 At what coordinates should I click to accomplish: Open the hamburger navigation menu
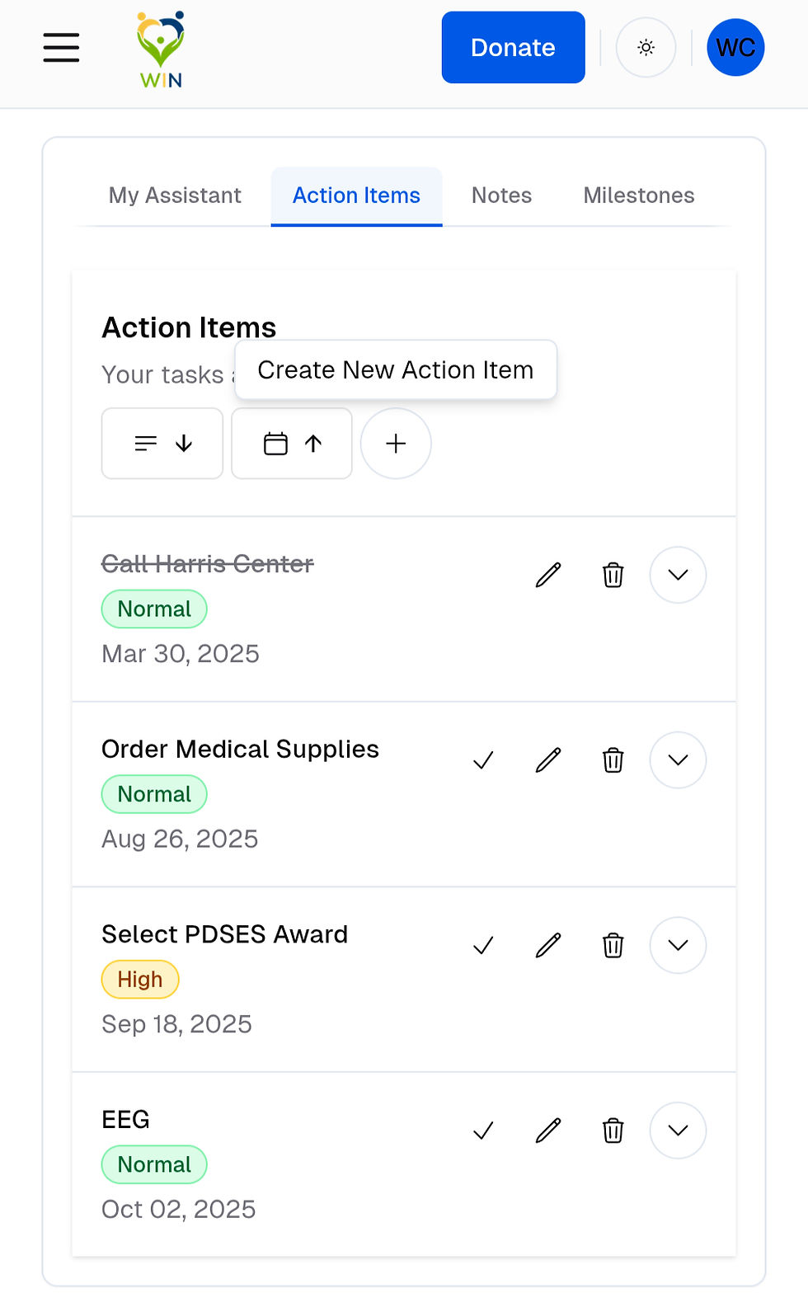pyautogui.click(x=61, y=48)
